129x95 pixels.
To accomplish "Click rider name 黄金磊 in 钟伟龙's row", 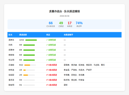I will point(67,70).
